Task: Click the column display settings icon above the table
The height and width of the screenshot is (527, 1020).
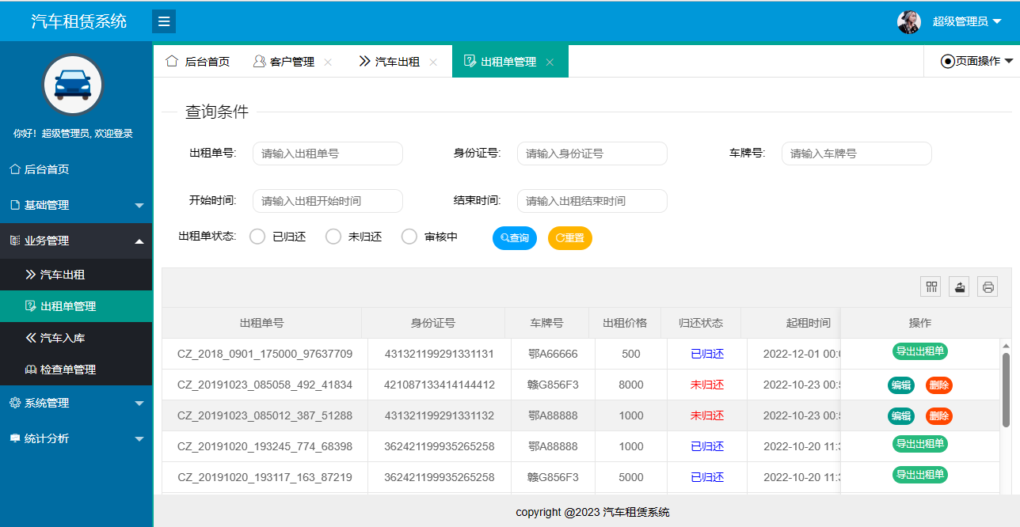Action: pyautogui.click(x=931, y=286)
